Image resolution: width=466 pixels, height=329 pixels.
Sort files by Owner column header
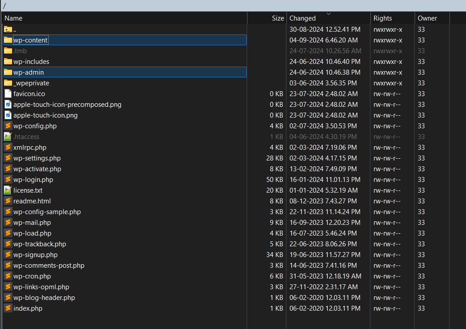click(x=427, y=18)
